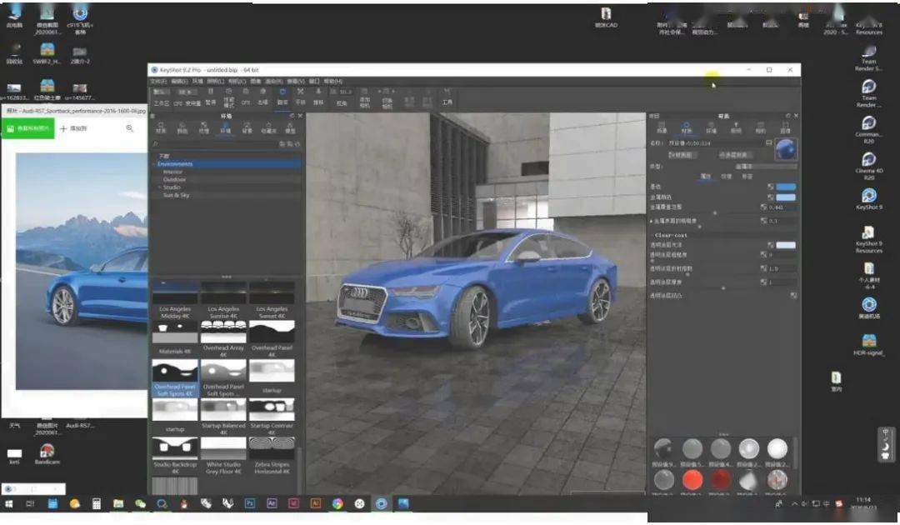Open the 编辑 (Edit) menu
Screen dimensions: 900x525
pyautogui.click(x=178, y=82)
